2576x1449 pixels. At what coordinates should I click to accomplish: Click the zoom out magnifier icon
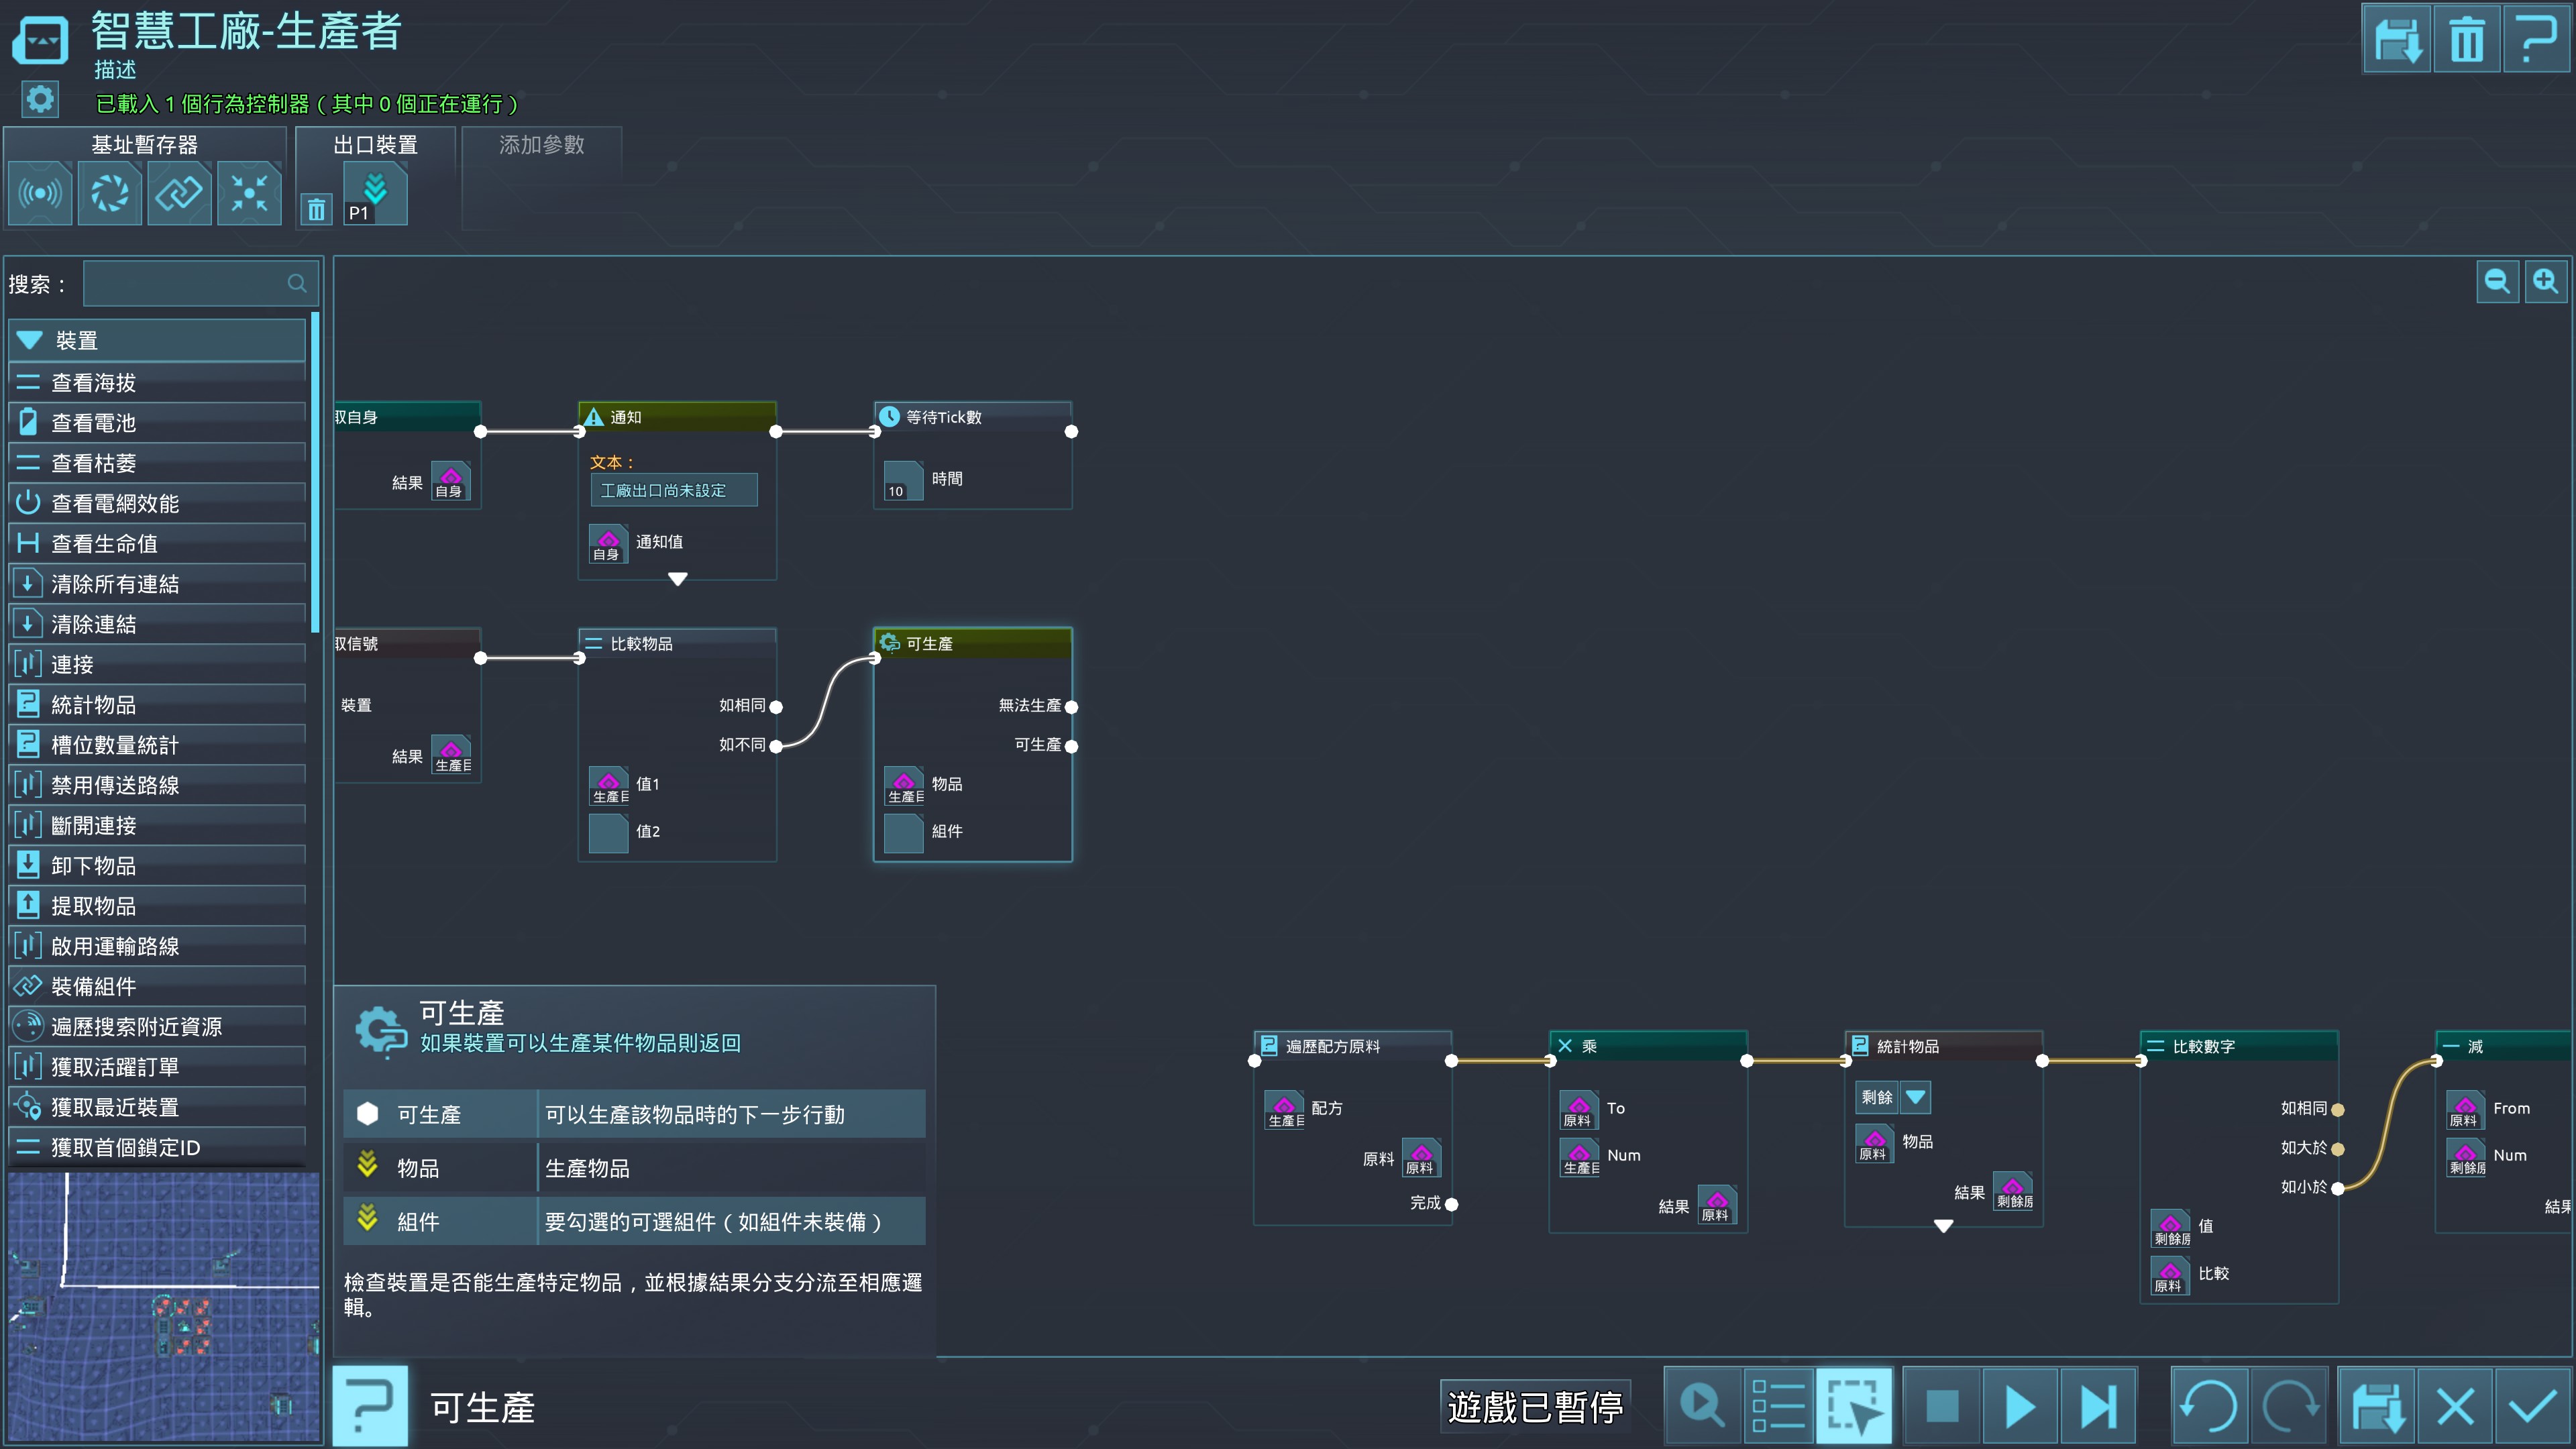[x=2497, y=282]
